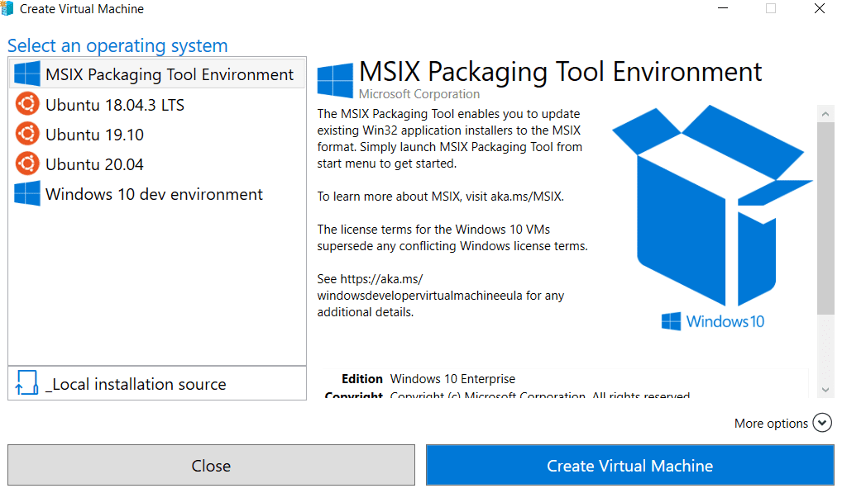Click the Windows 10 Enterprise edition value
The width and height of the screenshot is (842, 493).
click(x=452, y=379)
